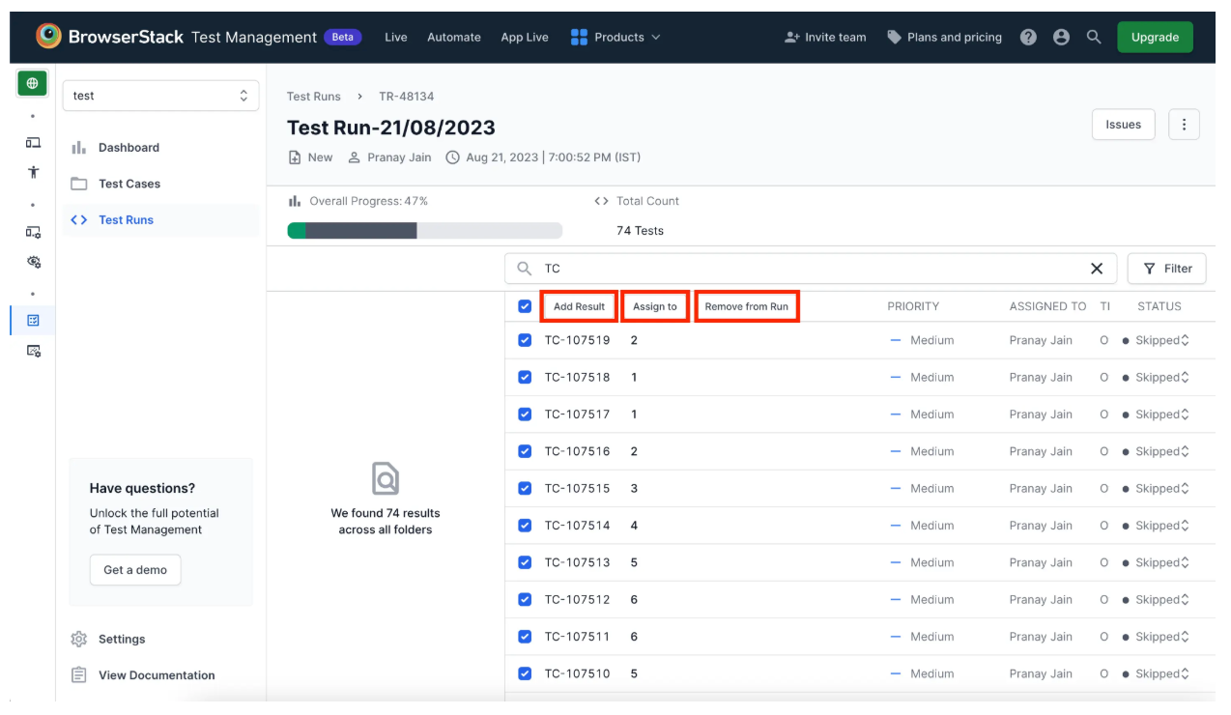Click the Issues button
Image resolution: width=1231 pixels, height=715 pixels.
coord(1124,125)
